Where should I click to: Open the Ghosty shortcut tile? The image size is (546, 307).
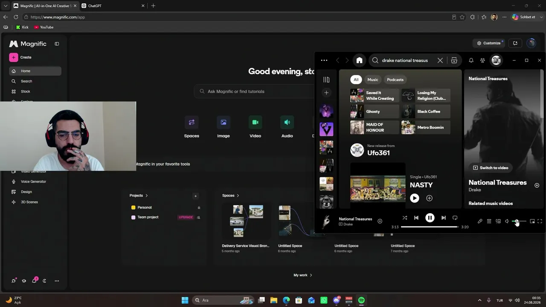click(x=375, y=112)
